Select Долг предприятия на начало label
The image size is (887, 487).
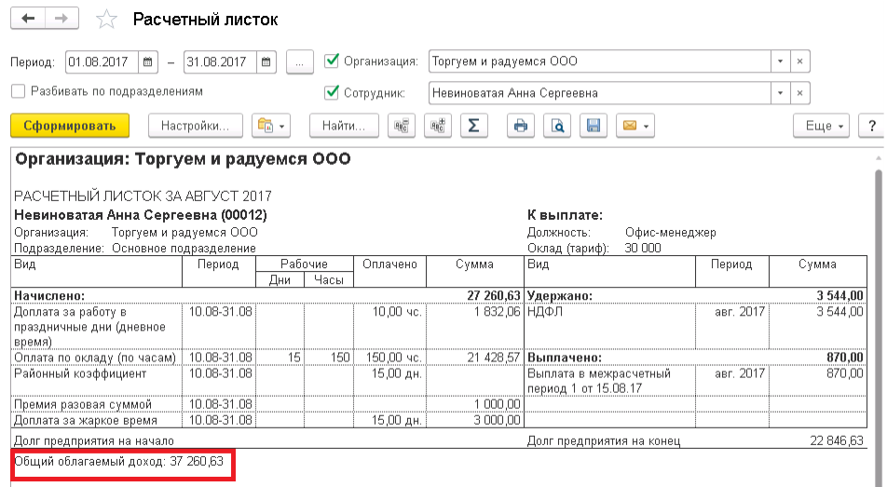point(94,440)
